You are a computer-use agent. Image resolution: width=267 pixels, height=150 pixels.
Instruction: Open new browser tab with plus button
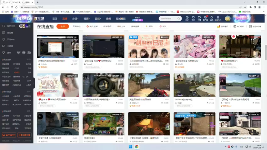pos(37,2)
